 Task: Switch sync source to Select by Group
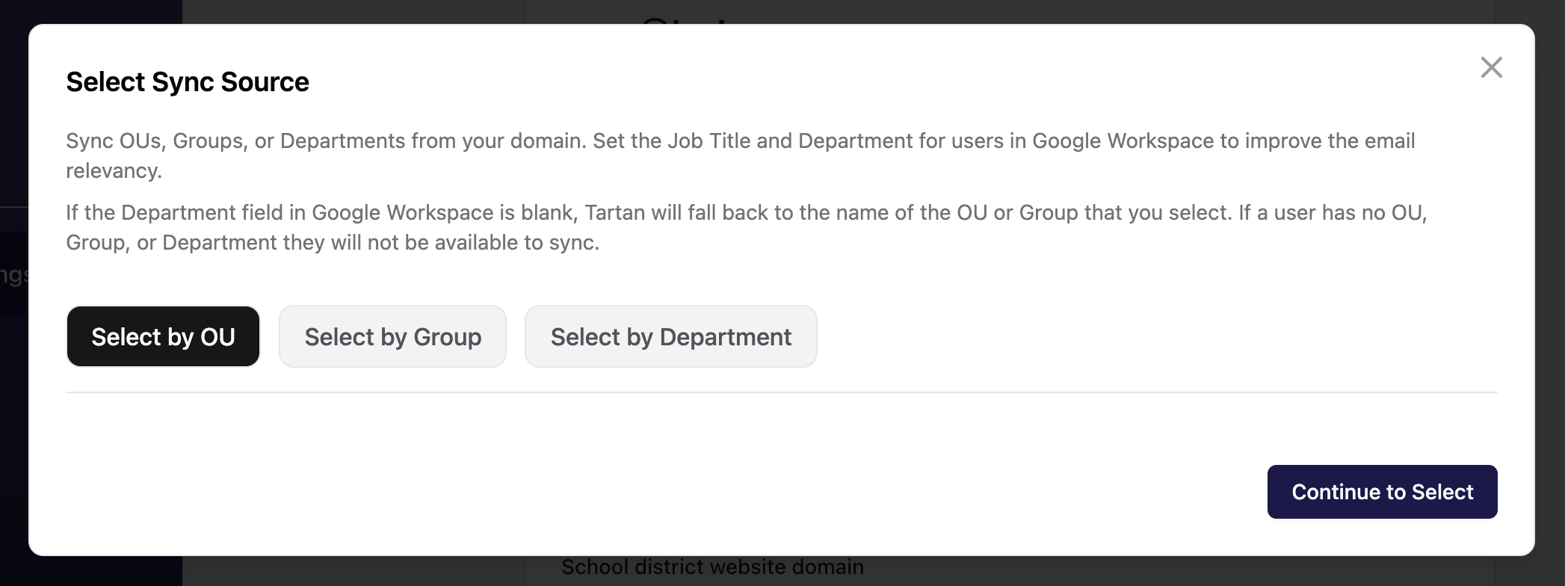tap(392, 336)
